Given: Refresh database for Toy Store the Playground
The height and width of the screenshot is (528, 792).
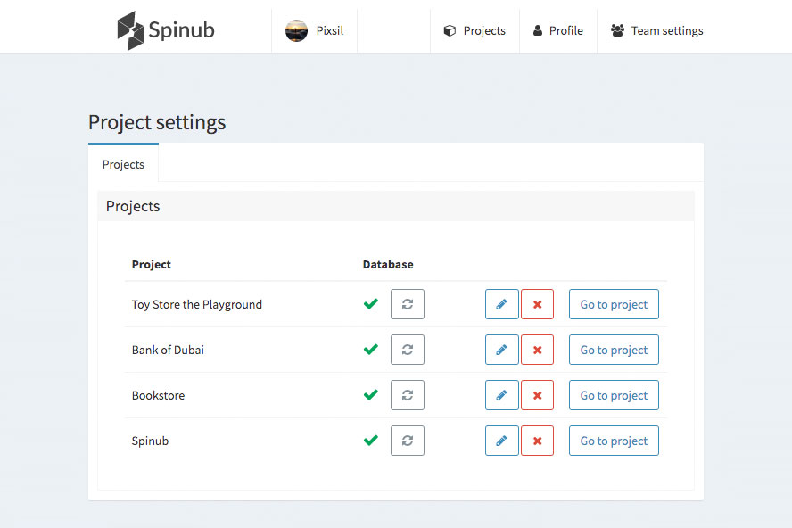Looking at the screenshot, I should point(408,304).
